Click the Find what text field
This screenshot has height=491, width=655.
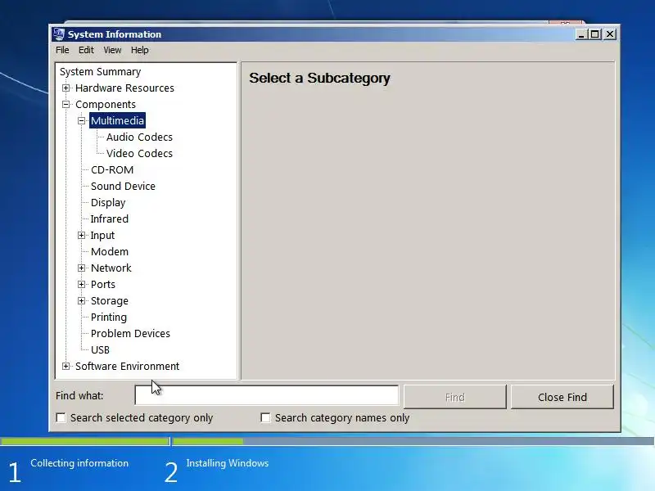(x=267, y=395)
